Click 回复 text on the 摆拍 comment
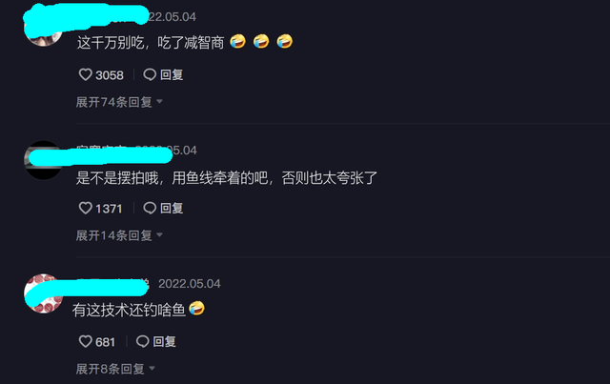 (172, 208)
